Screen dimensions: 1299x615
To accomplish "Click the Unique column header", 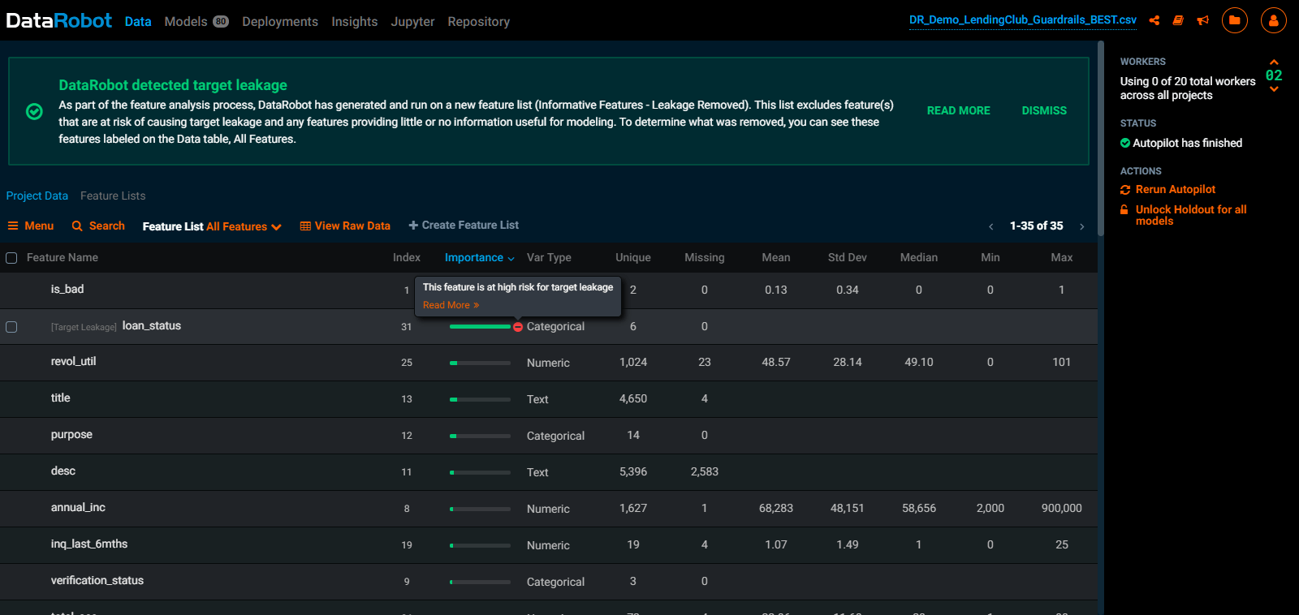I will click(633, 257).
